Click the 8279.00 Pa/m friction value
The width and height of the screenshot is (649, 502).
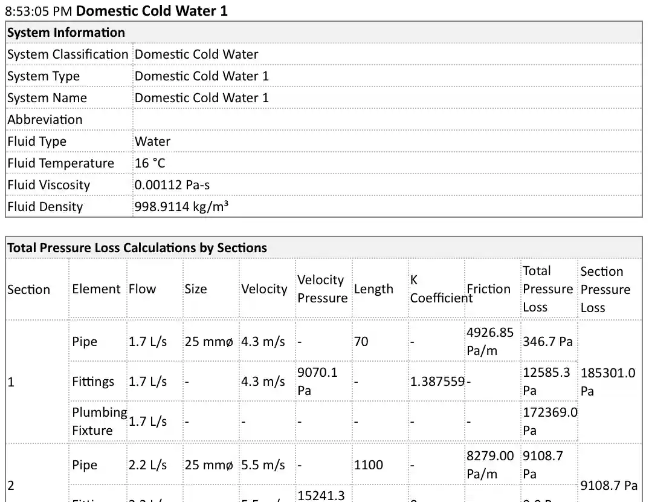[x=490, y=465]
